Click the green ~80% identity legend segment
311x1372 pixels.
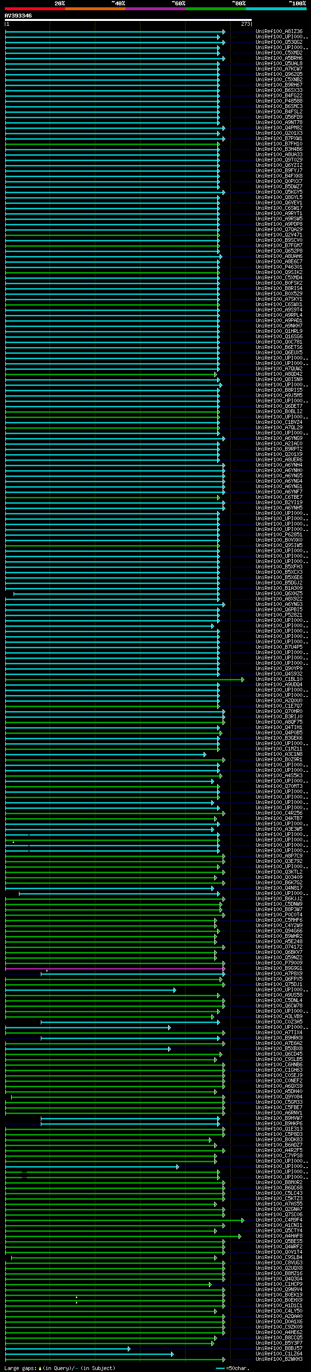coord(216,9)
